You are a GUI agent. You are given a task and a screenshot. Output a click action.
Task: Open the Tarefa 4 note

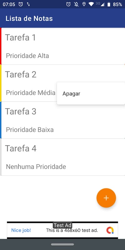coord(62,157)
